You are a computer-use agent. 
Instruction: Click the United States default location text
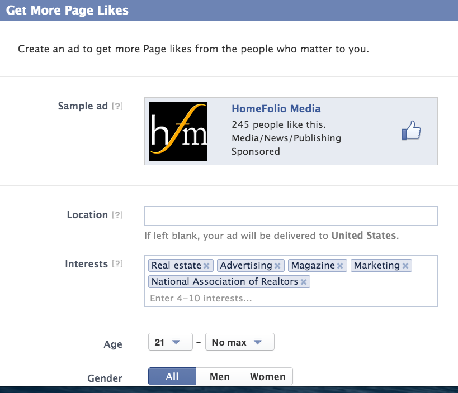pyautogui.click(x=363, y=235)
